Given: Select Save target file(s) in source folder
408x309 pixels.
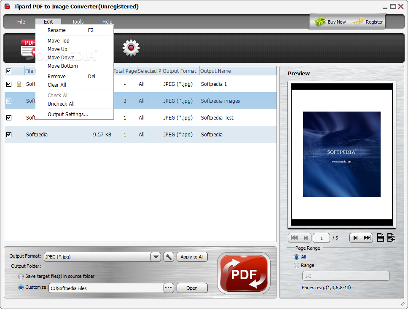Looking at the screenshot, I should click(21, 276).
